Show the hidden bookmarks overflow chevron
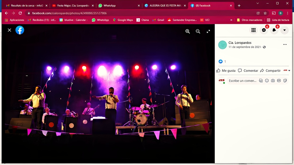Image resolution: width=294 pixels, height=165 pixels. [231, 20]
